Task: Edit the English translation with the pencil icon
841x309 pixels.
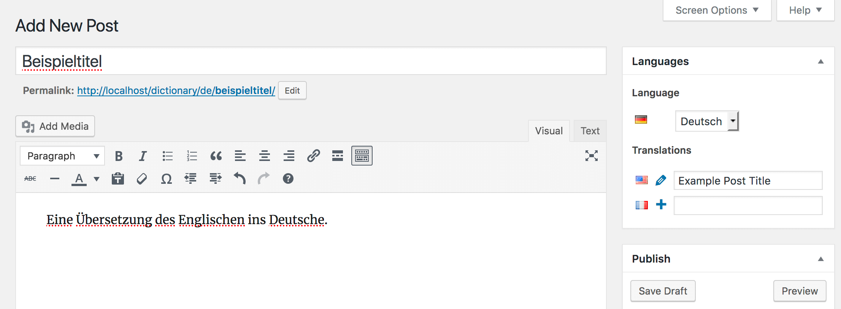Action: click(662, 180)
